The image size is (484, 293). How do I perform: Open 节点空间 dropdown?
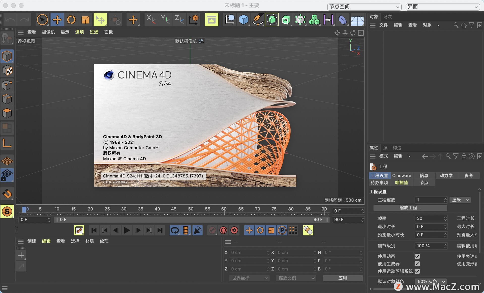[364, 7]
